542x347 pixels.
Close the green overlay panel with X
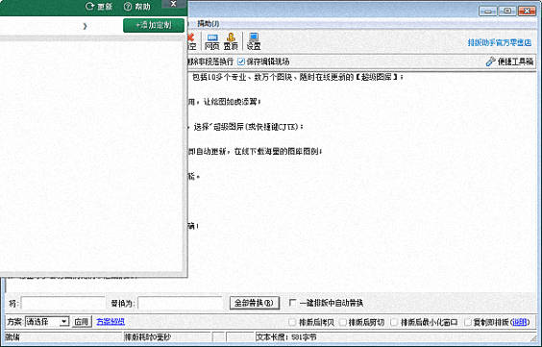point(174,4)
